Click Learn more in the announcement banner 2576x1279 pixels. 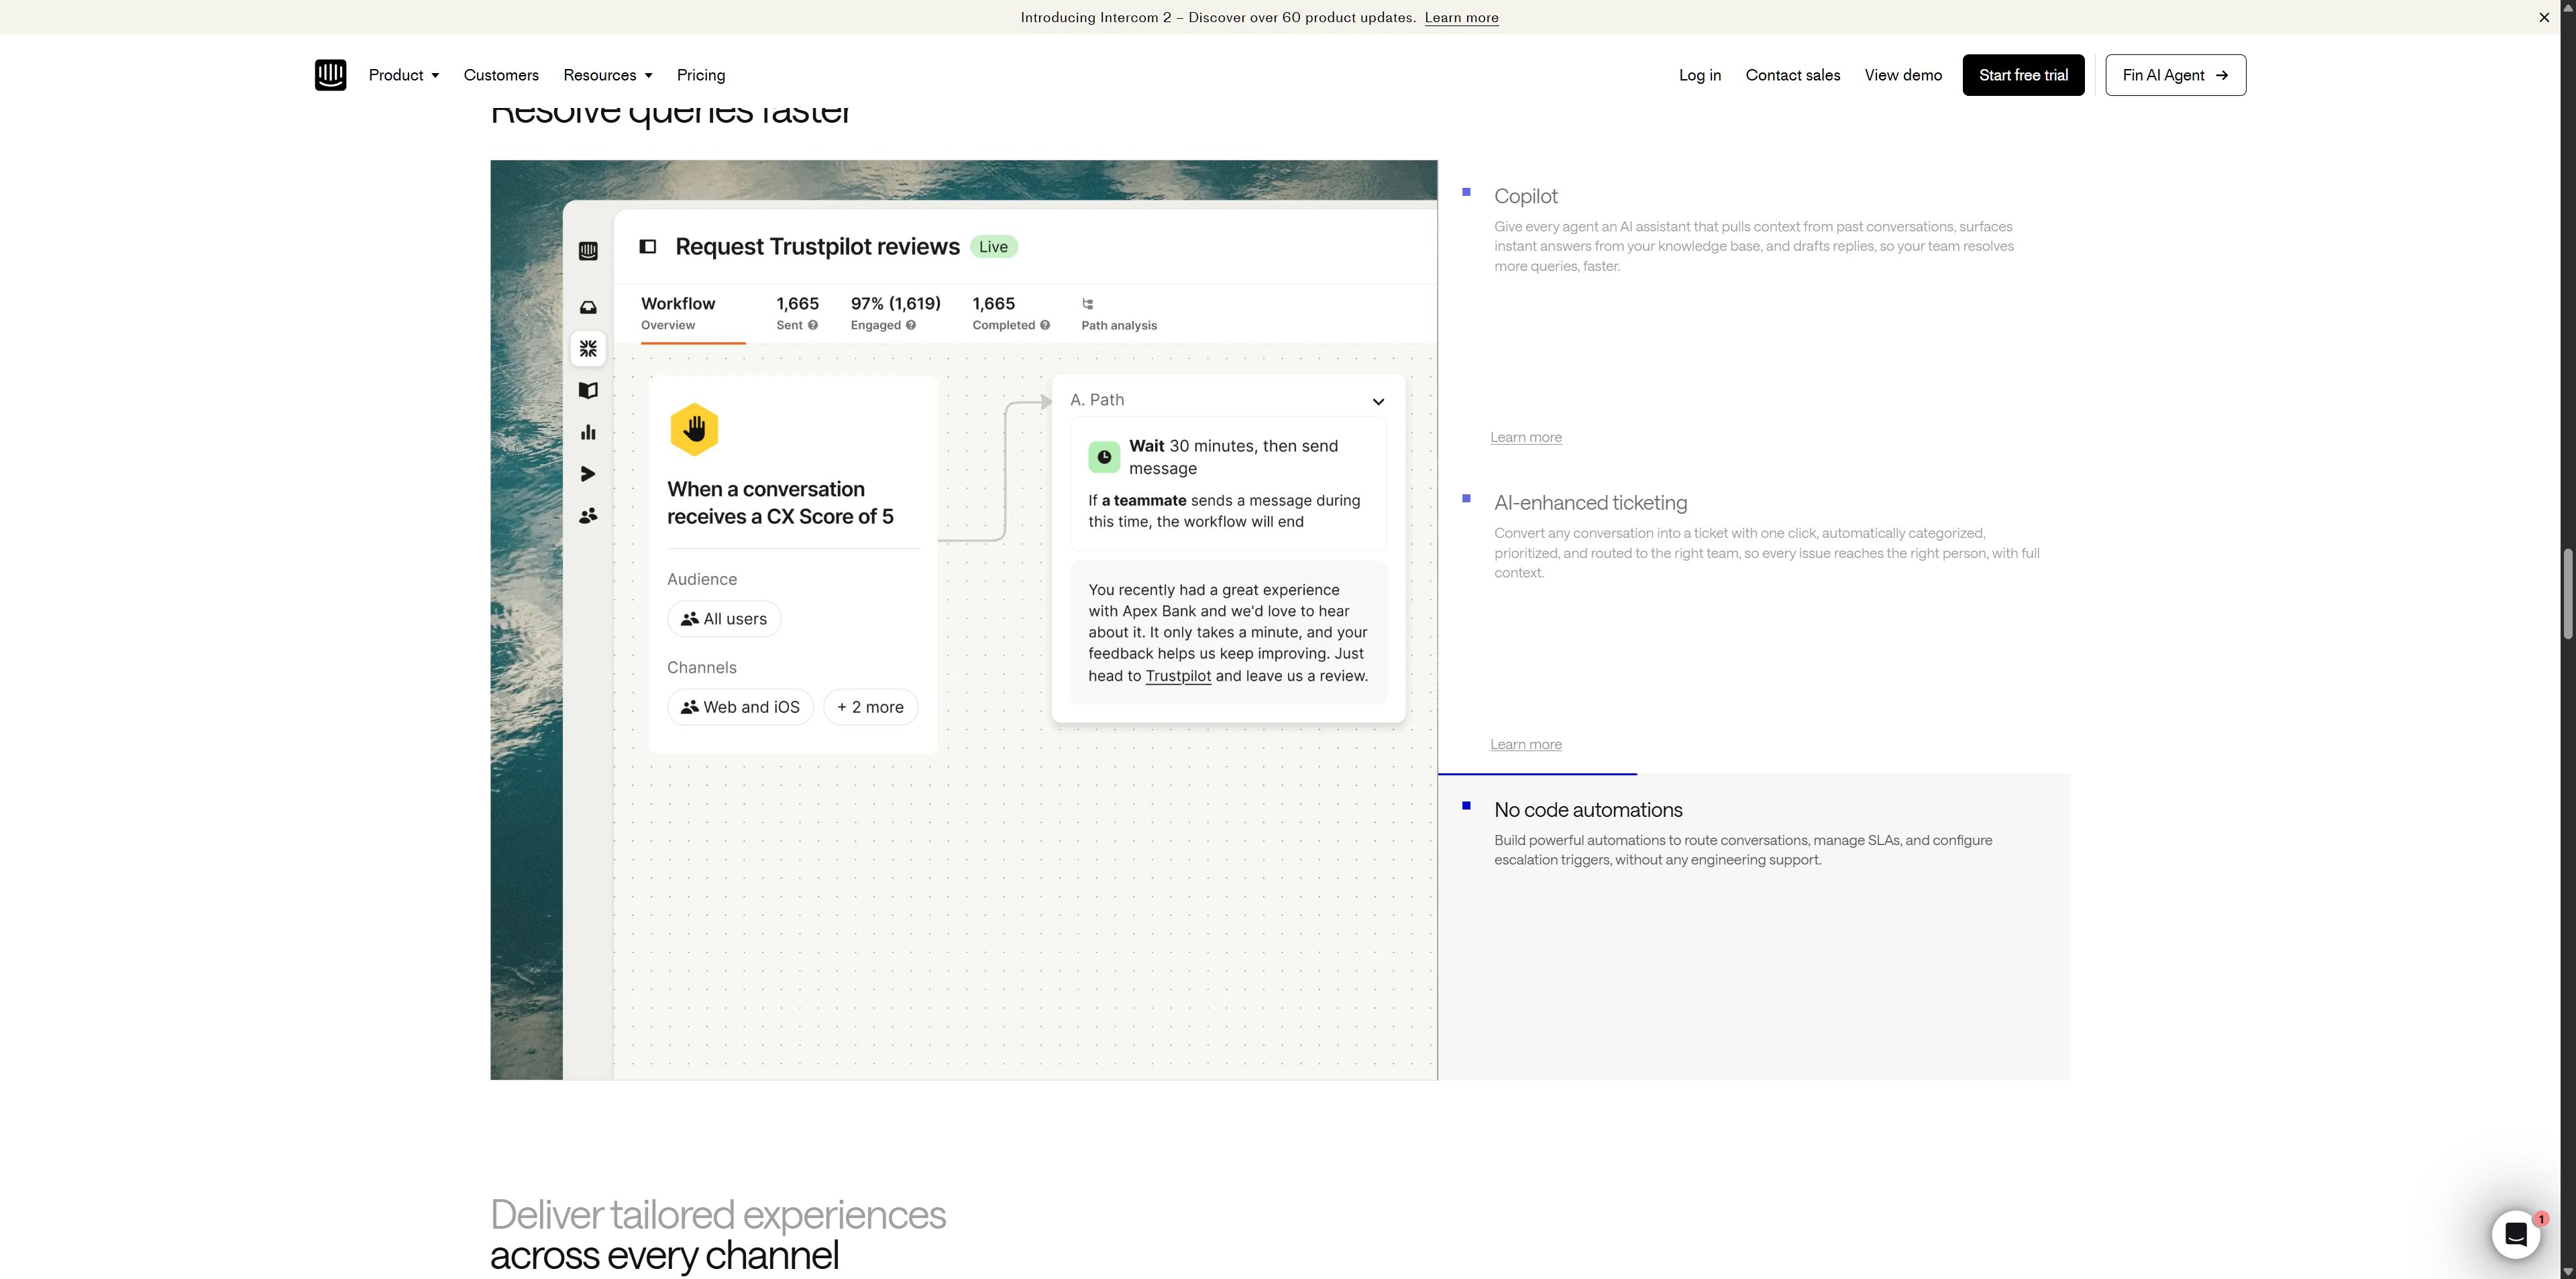[x=1461, y=17]
